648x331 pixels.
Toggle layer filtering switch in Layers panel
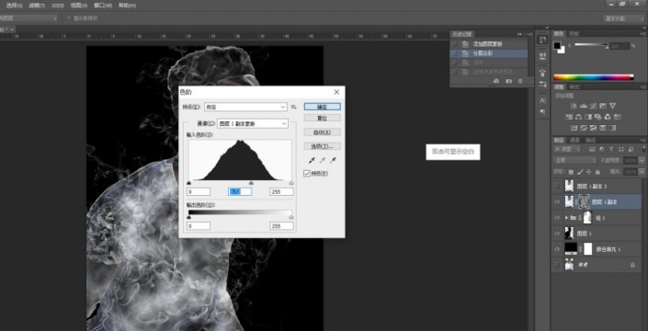pos(643,148)
